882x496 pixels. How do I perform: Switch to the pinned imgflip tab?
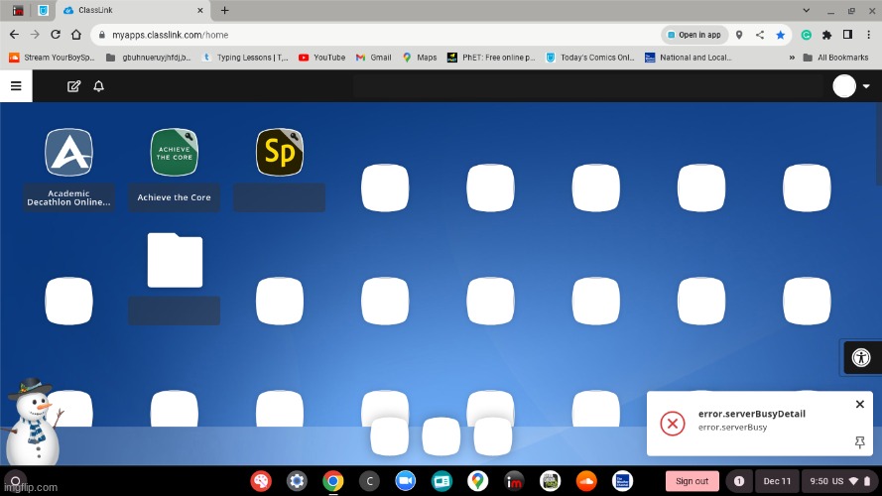[x=18, y=10]
